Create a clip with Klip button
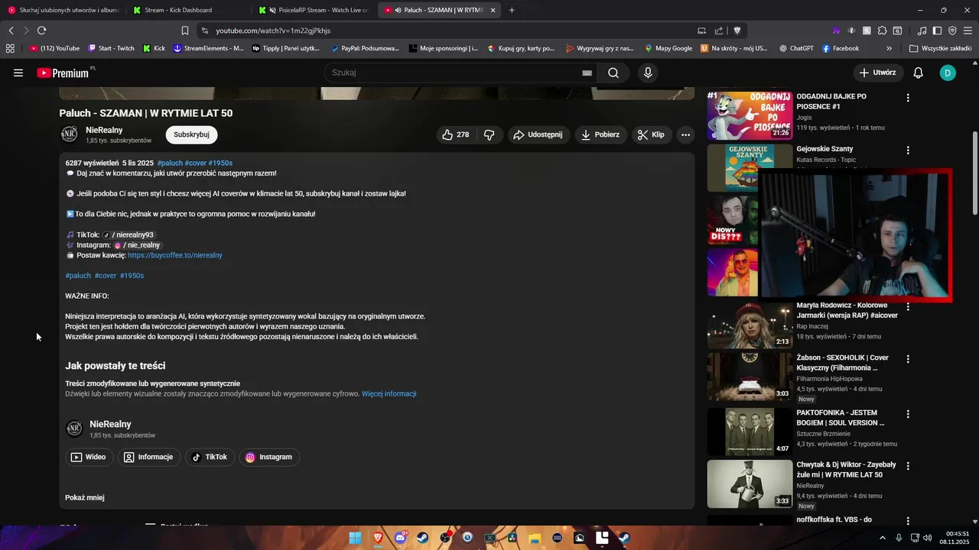This screenshot has width=979, height=550. click(x=652, y=134)
